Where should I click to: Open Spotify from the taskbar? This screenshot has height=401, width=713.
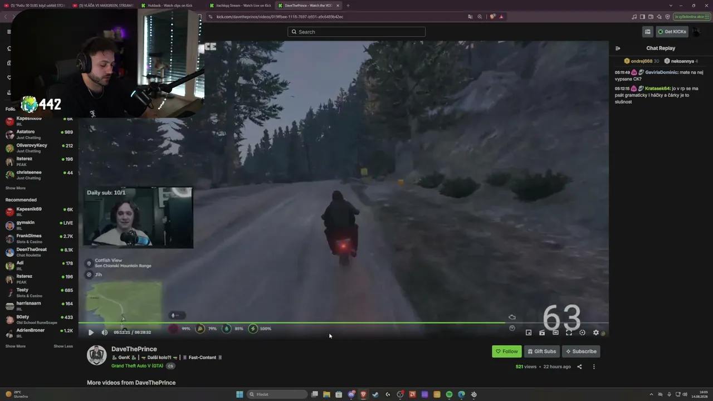(x=449, y=394)
